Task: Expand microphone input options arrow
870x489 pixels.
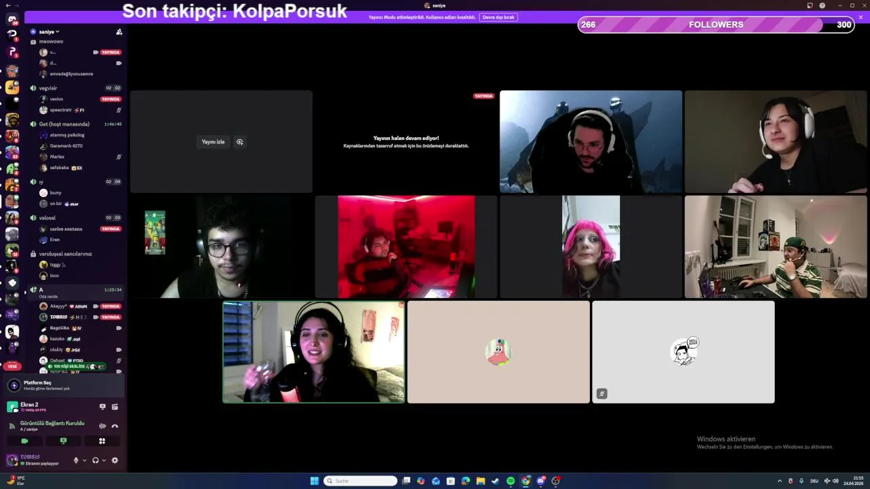Action: (84, 460)
